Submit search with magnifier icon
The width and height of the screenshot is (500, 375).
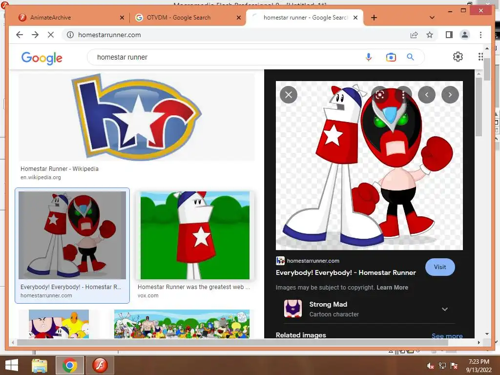[410, 57]
